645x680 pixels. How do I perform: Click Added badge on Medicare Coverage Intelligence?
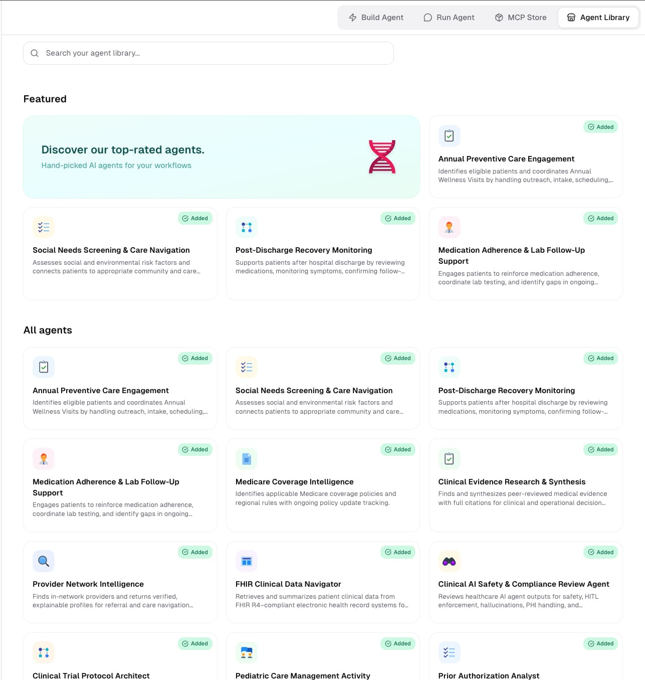point(398,449)
